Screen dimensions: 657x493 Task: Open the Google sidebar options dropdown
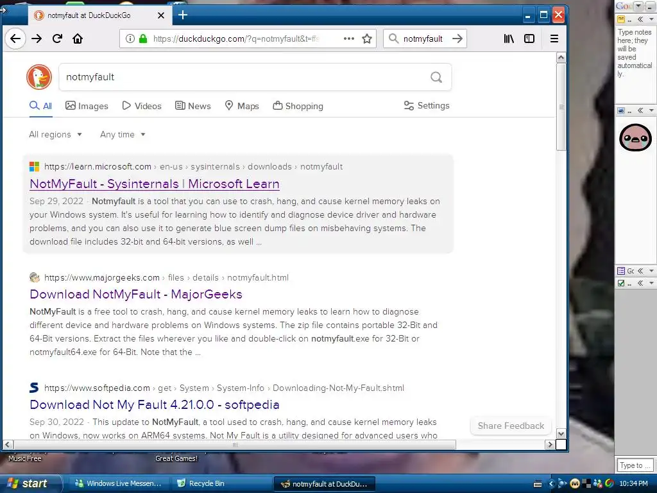coord(638,6)
